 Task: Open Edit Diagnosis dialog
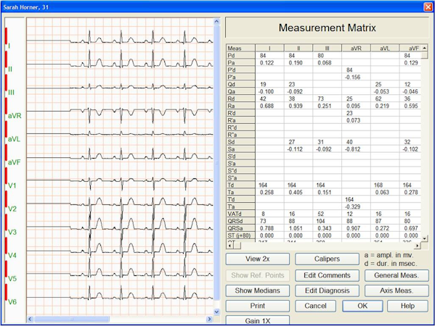click(x=327, y=291)
